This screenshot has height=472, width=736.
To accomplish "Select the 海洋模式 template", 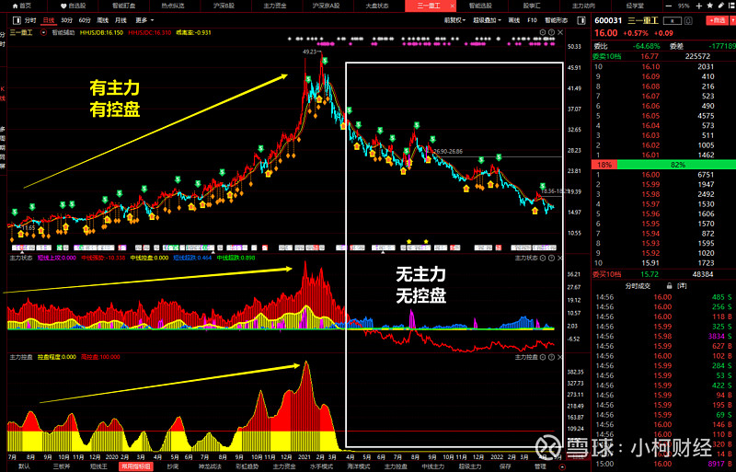I will coord(359,466).
